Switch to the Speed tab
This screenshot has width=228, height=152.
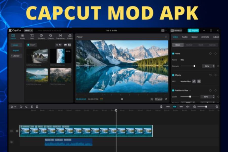pyautogui.click(x=194, y=37)
